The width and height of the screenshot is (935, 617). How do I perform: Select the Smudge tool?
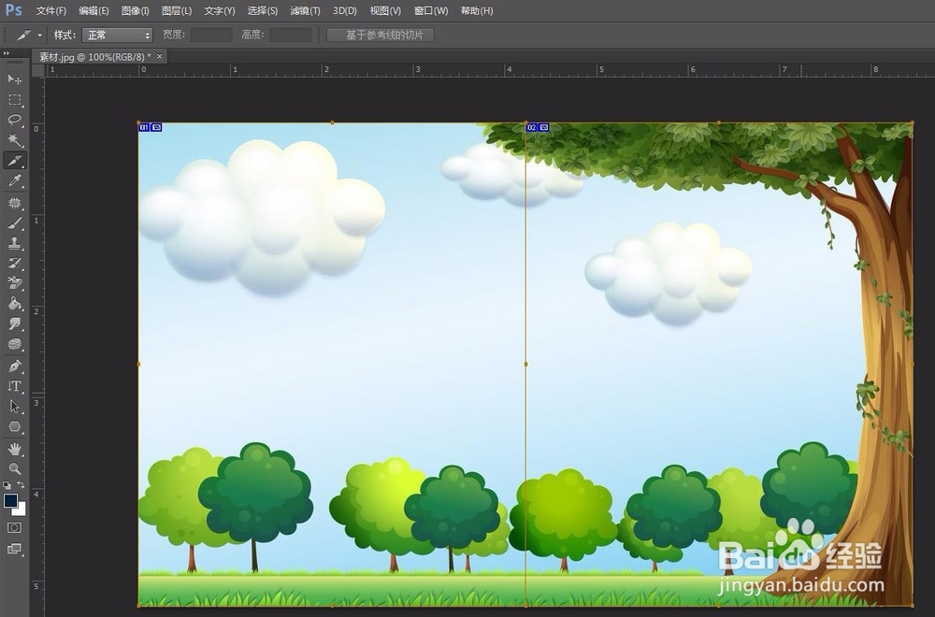pos(15,324)
